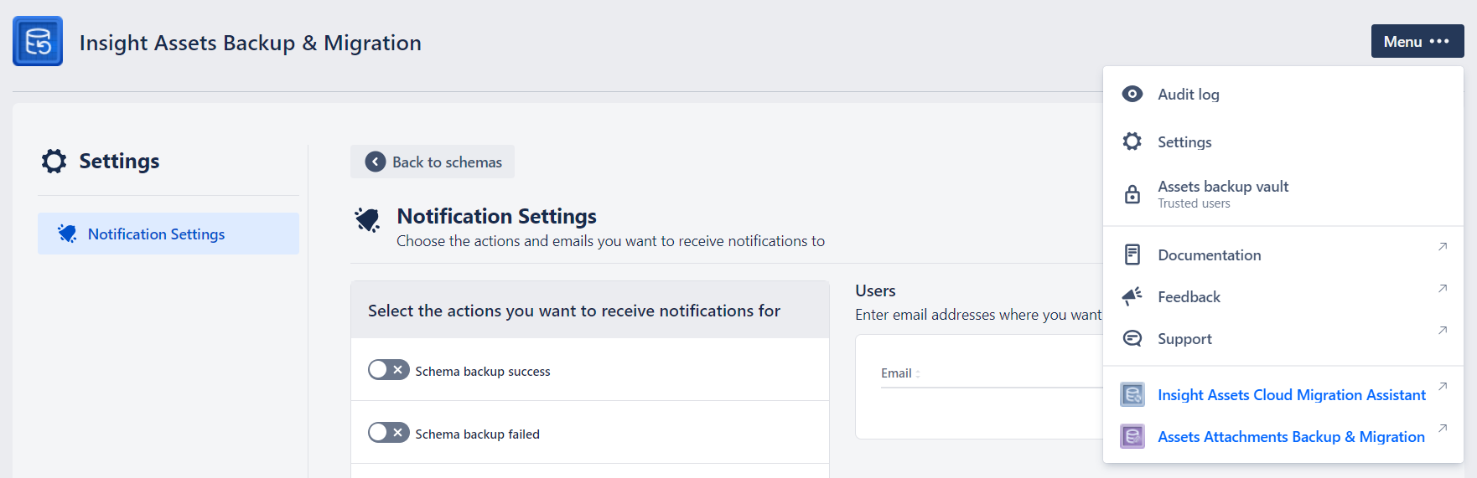Click external-link arrow beside Cloud Migration Assistant
The width and height of the screenshot is (1477, 478).
click(x=1443, y=386)
